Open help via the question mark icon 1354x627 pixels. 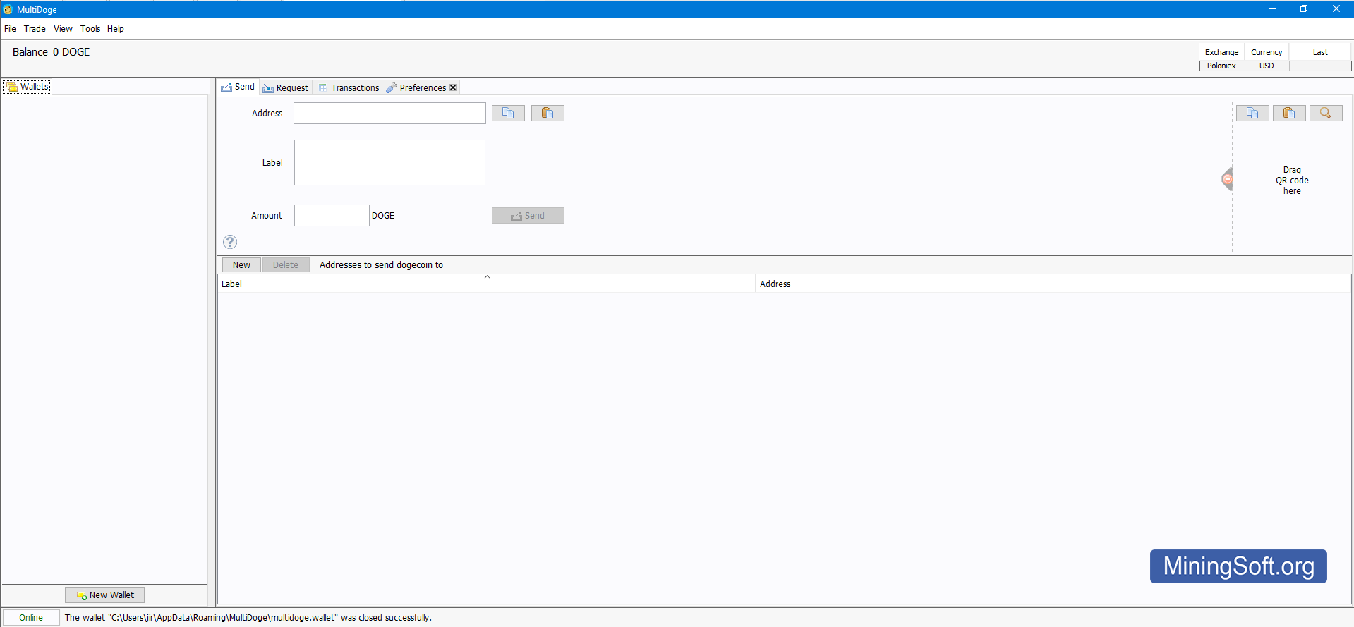[230, 242]
